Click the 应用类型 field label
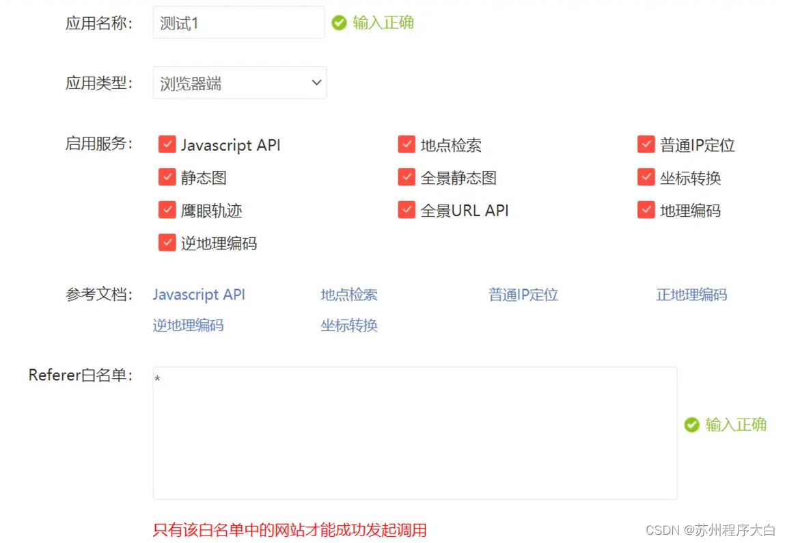 (98, 83)
